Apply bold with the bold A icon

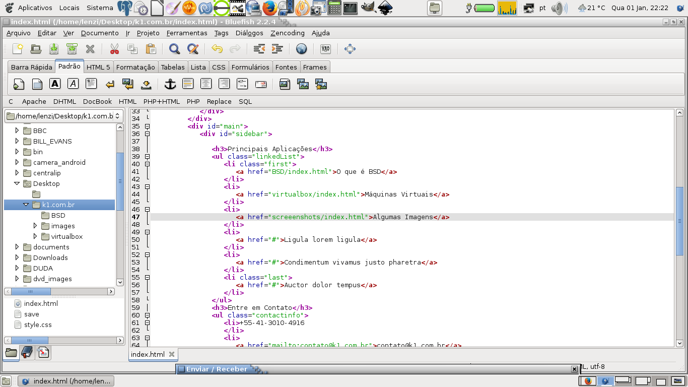(55, 84)
